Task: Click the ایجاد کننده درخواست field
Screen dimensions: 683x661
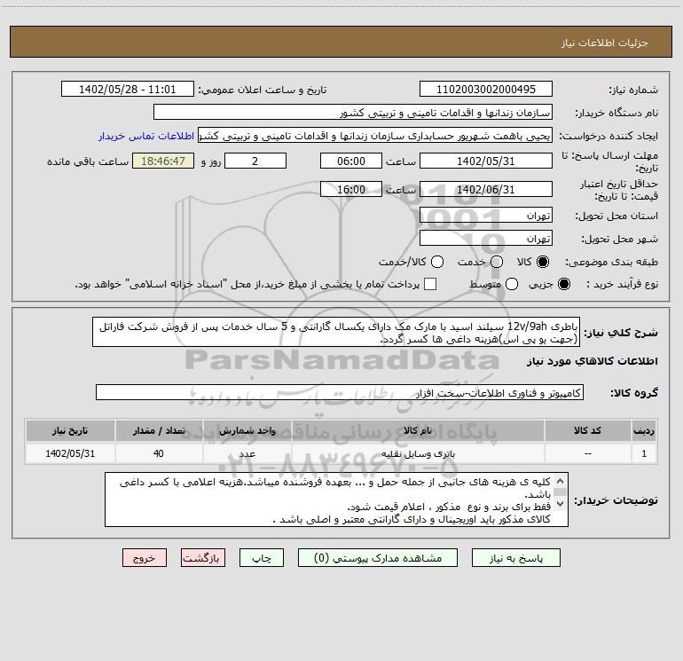Action: (375, 135)
